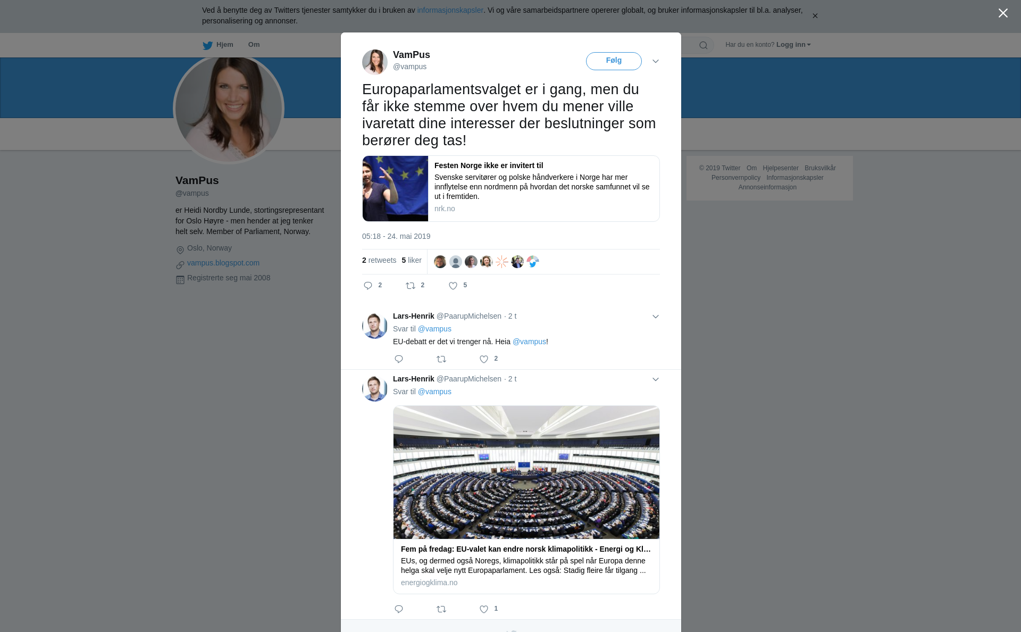Expand options for first Lars-Henrik reply
Viewport: 1021px width, 632px height.
coord(656,317)
